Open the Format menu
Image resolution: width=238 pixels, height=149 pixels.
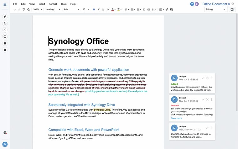pyautogui.click(x=53, y=4)
